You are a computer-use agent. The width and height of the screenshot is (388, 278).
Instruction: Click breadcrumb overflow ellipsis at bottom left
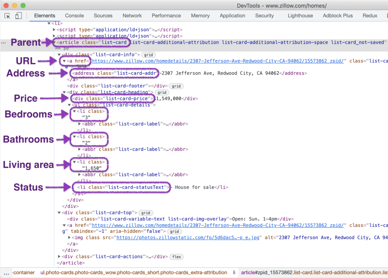click(7, 273)
